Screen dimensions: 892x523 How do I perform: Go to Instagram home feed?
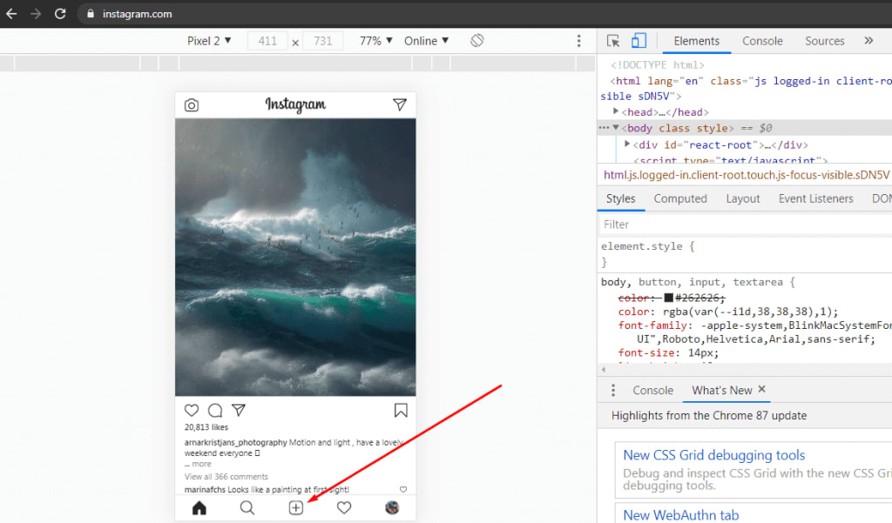click(199, 507)
